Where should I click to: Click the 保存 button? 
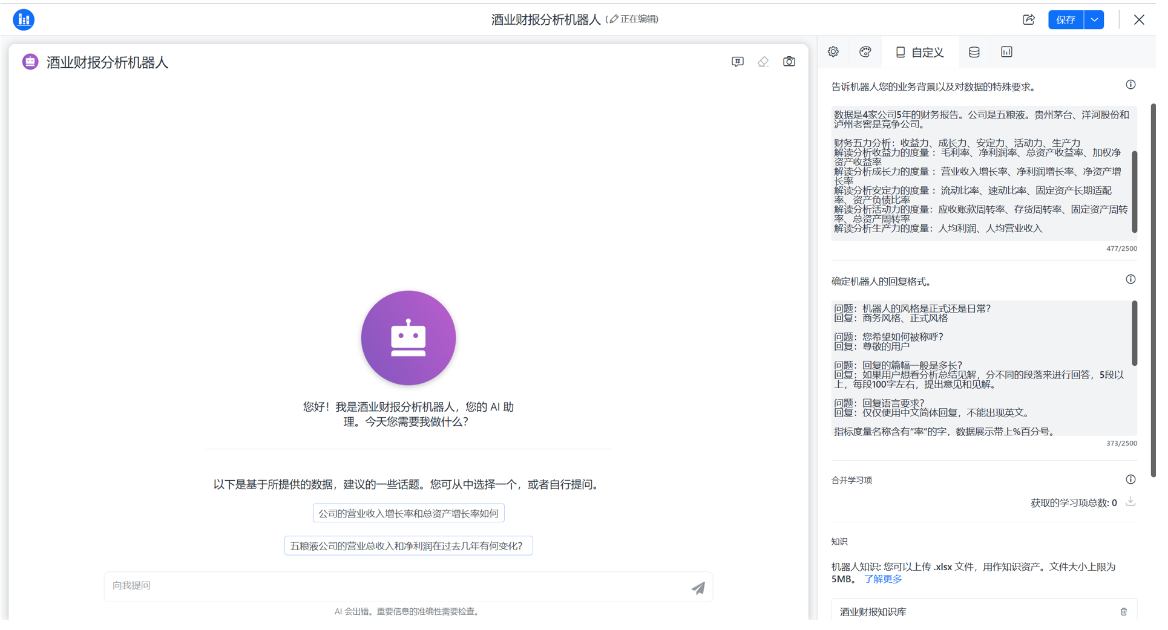(1065, 19)
